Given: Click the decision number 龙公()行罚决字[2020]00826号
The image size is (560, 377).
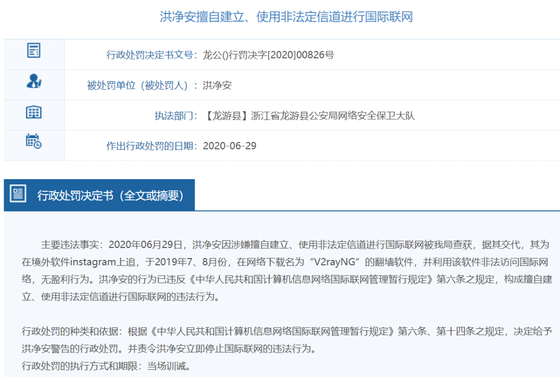Looking at the screenshot, I should click(x=268, y=55).
